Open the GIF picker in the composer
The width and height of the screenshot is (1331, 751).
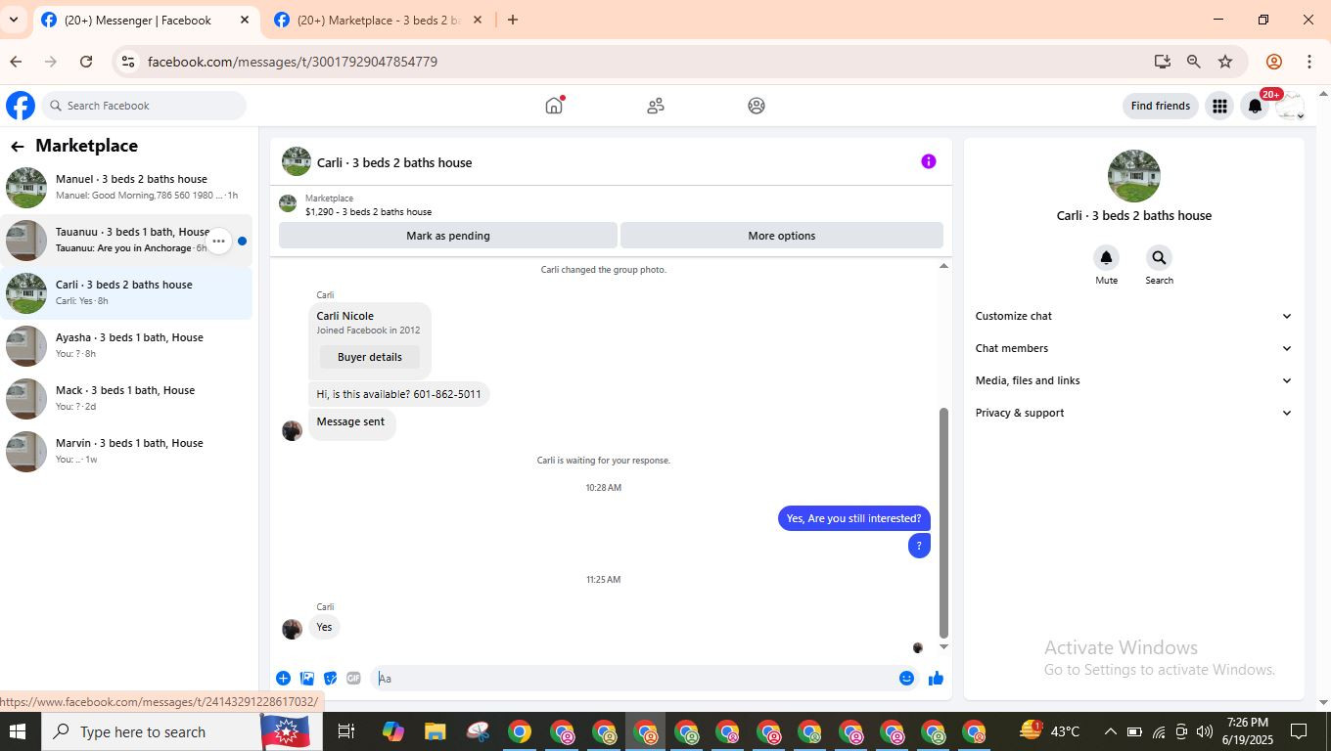pyautogui.click(x=353, y=678)
